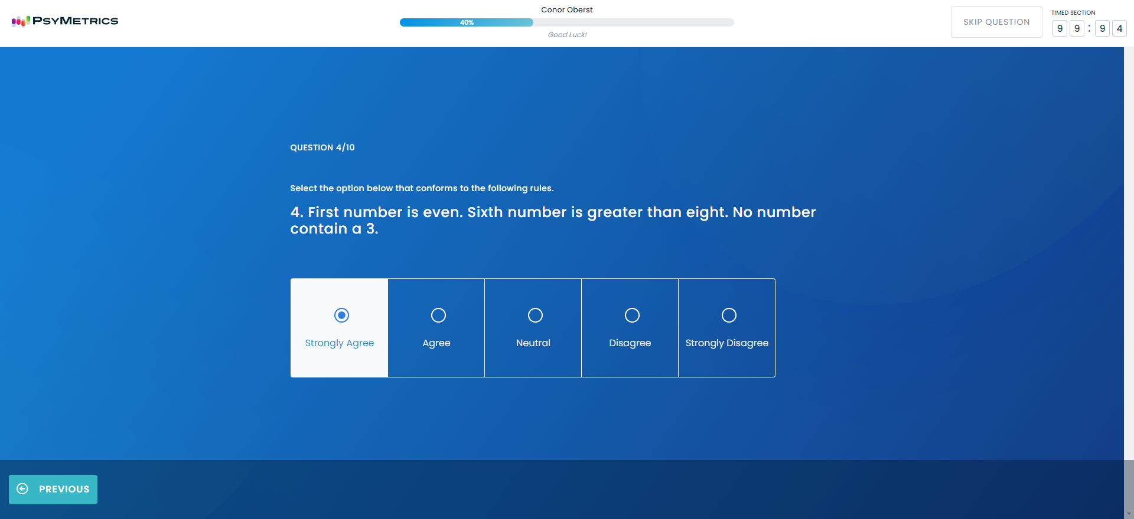Screen dimensions: 1134x519
Task: Click the candidate name Conor Oberst
Action: click(566, 10)
